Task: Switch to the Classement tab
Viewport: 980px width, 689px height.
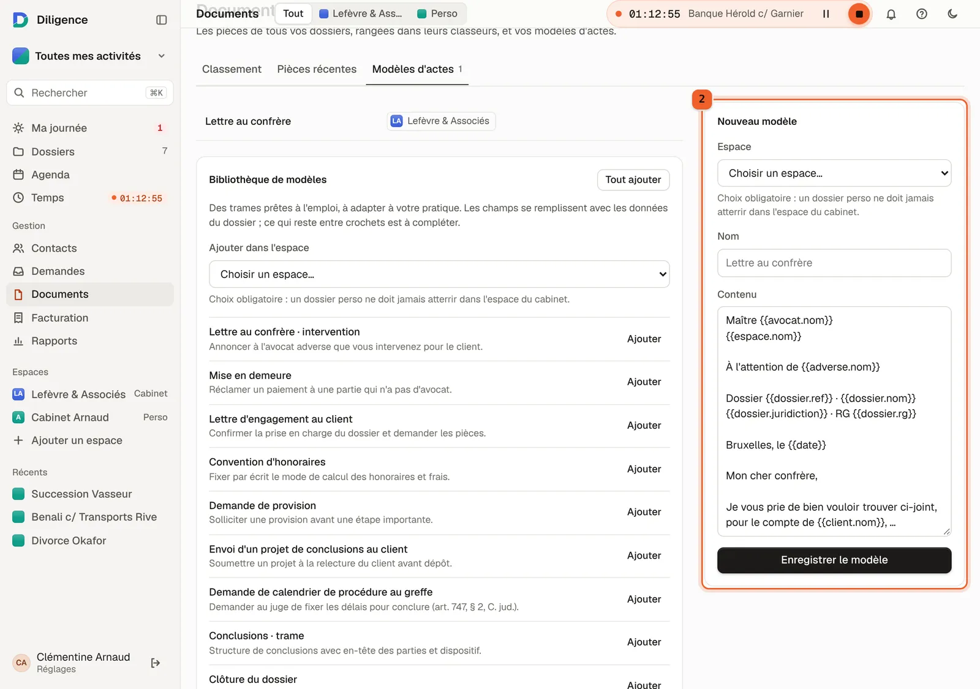Action: (232, 69)
